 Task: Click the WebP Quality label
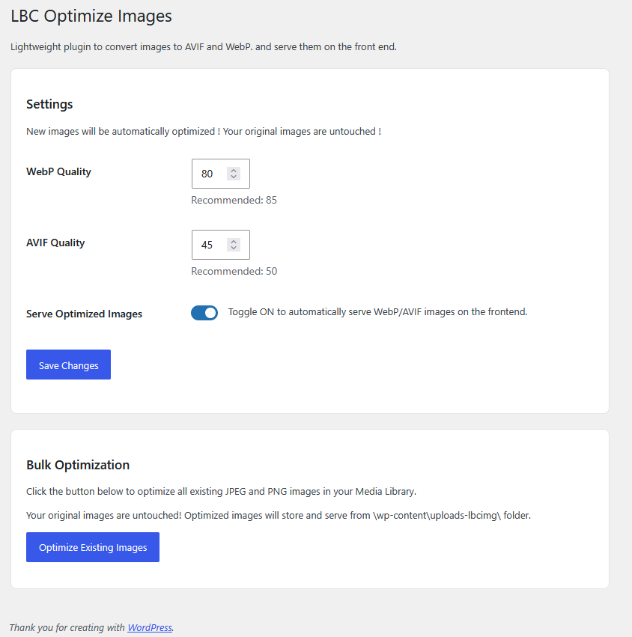click(58, 172)
